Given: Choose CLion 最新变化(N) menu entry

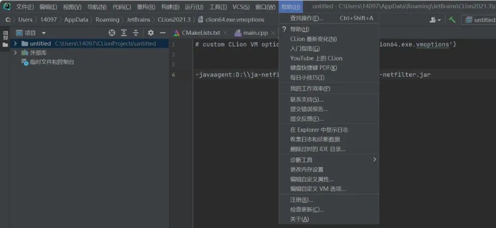Looking at the screenshot, I should click(x=329, y=39).
